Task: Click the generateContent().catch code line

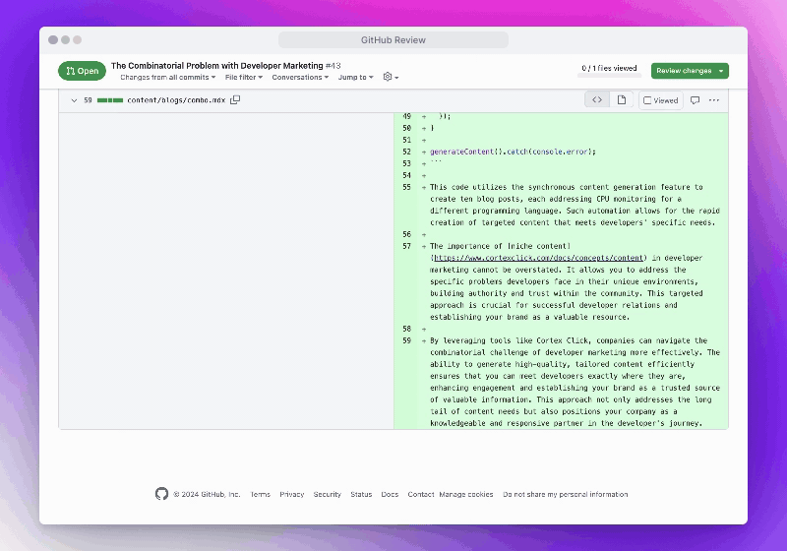Action: (x=513, y=152)
